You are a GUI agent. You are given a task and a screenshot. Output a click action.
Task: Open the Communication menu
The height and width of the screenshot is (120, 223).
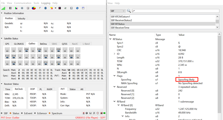pos(23,3)
